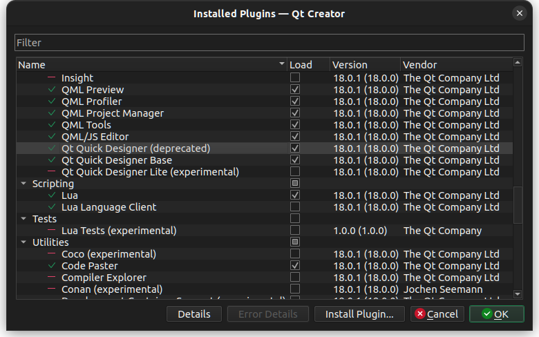Click the green checkmark icon beside Lua Language Client
This screenshot has width=539, height=337.
pyautogui.click(x=52, y=206)
